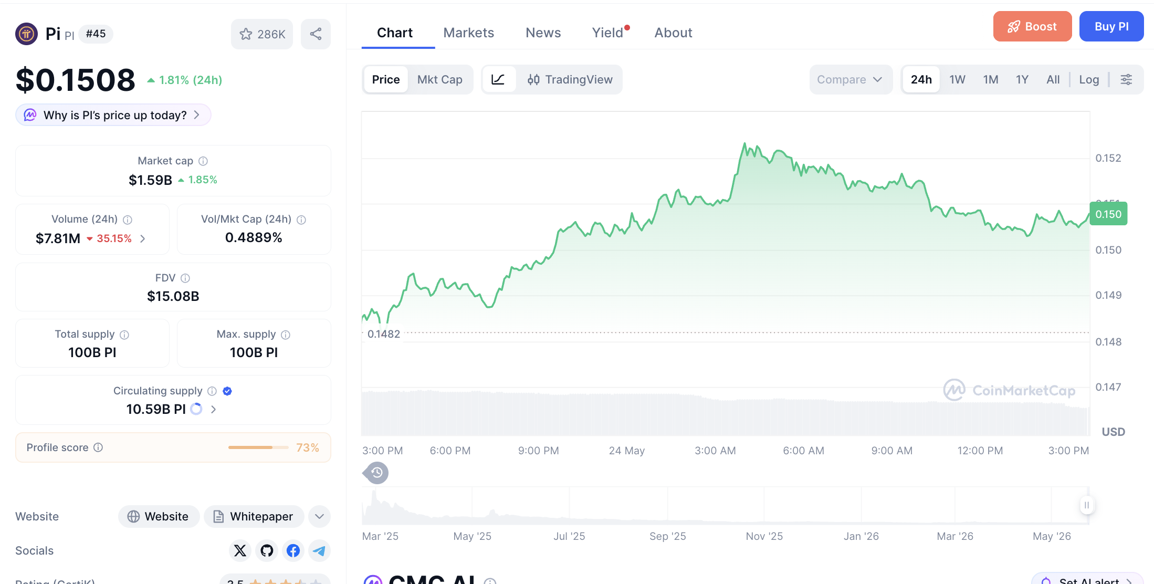Click the FDV info icon
Image resolution: width=1154 pixels, height=584 pixels.
[x=185, y=278]
